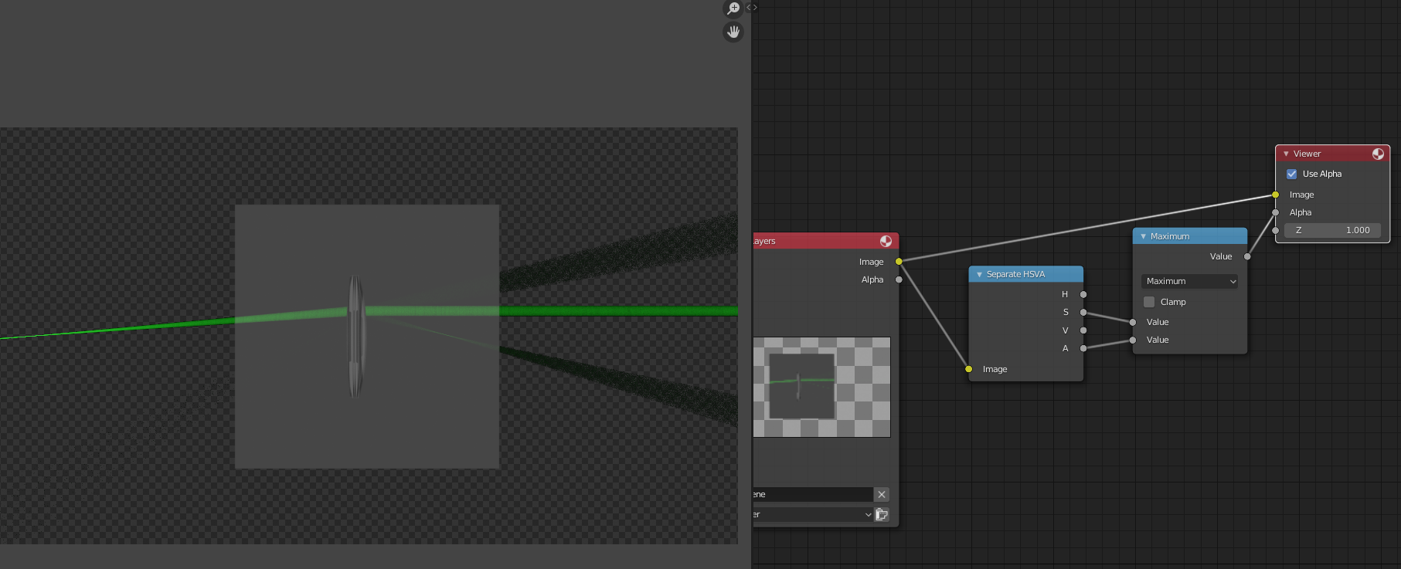Image resolution: width=1401 pixels, height=569 pixels.
Task: Click the Alpha input socket on Viewer
Action: pos(1275,212)
